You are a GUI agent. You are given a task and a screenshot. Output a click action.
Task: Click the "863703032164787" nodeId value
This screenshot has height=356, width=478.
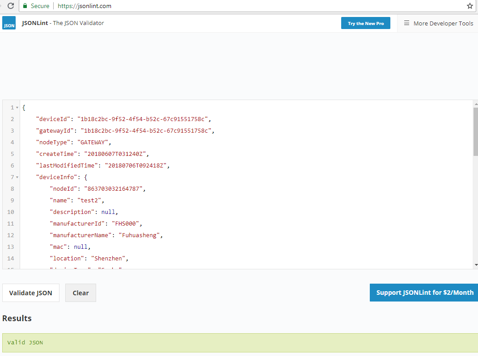(114, 189)
